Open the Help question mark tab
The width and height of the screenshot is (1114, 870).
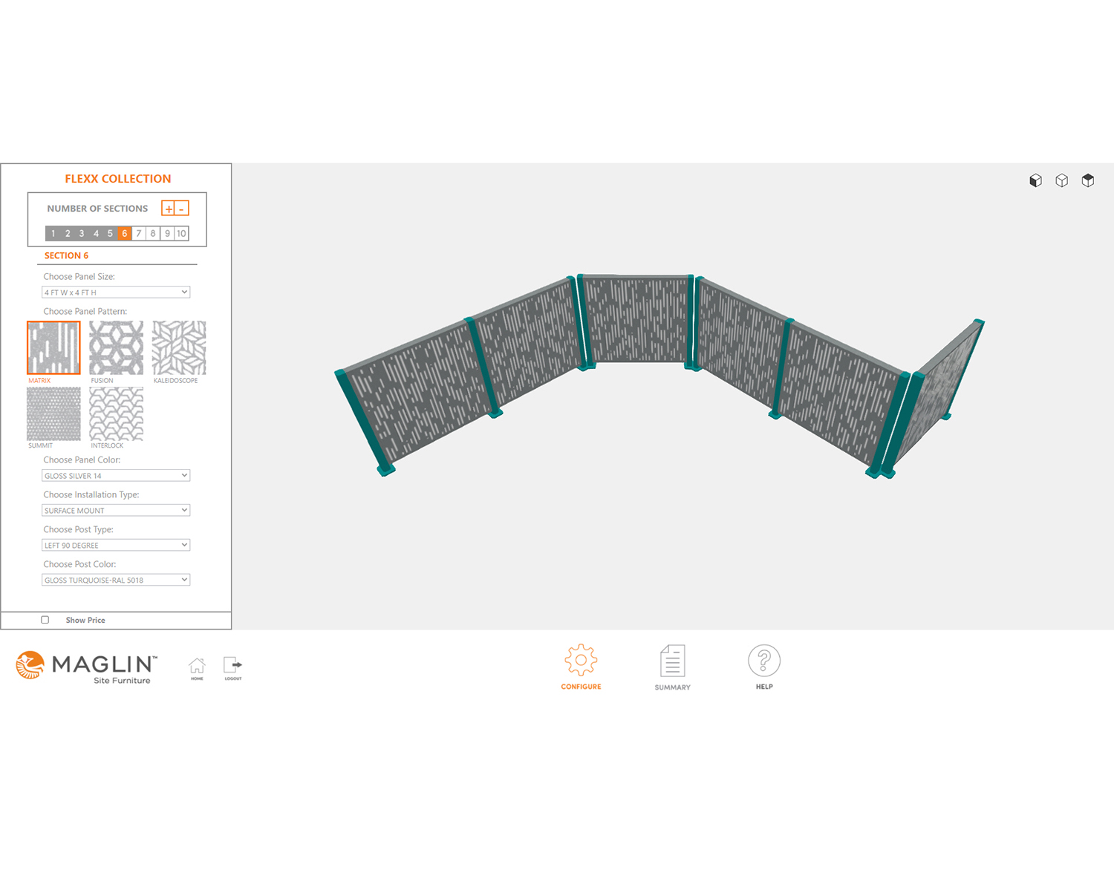[764, 667]
